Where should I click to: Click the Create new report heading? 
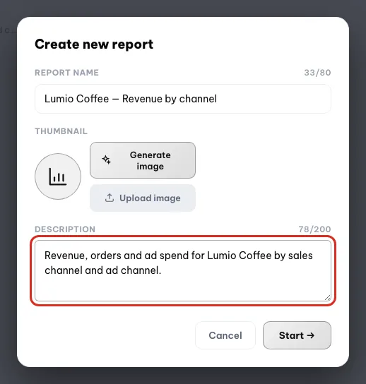tap(94, 44)
